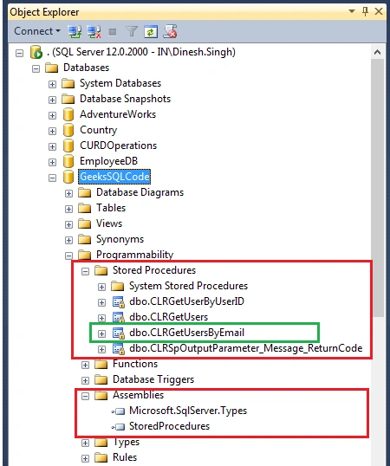Click the scroll up arrow
390x466 pixels.
coord(378,52)
